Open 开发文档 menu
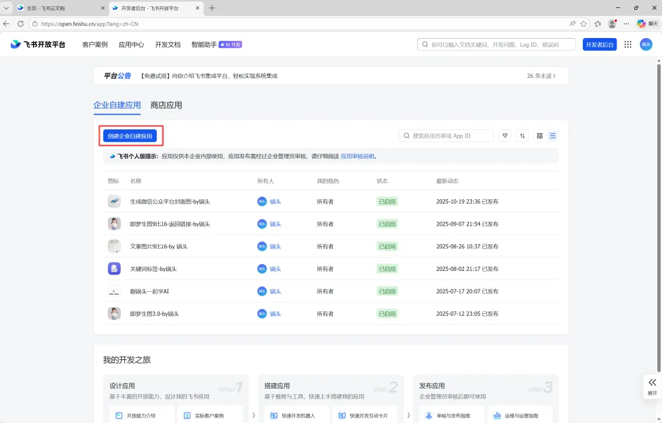 [167, 44]
